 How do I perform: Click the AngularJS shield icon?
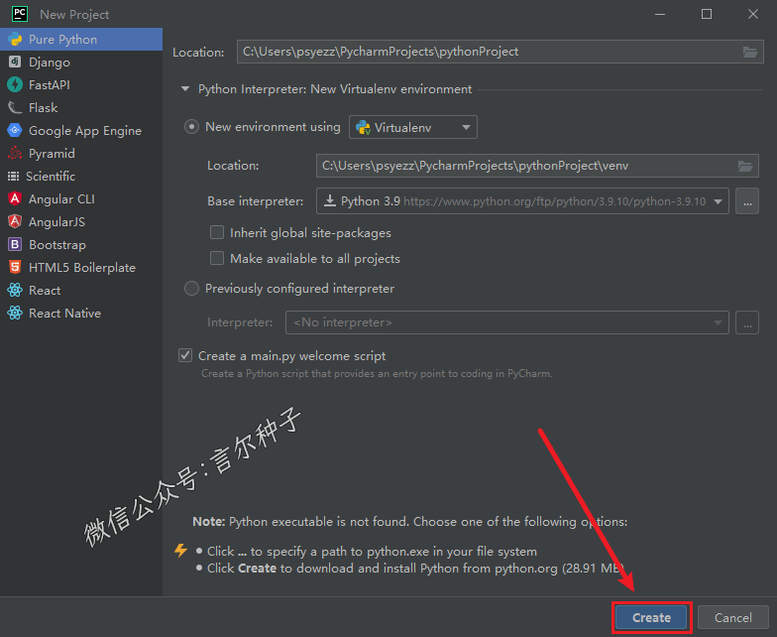coord(15,222)
